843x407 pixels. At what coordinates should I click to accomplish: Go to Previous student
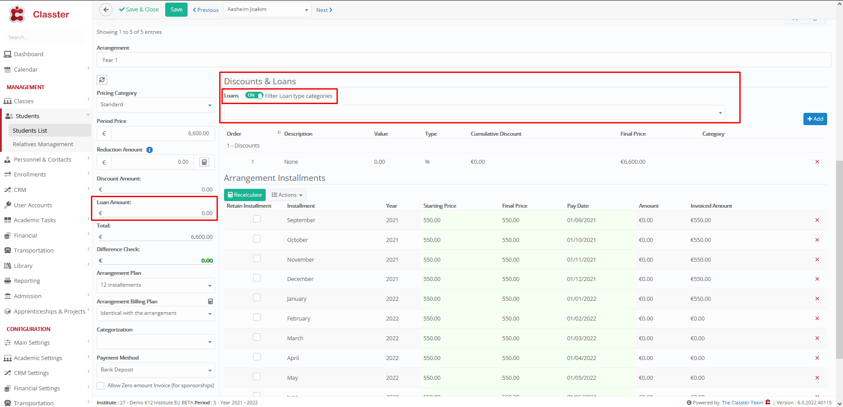tap(206, 10)
